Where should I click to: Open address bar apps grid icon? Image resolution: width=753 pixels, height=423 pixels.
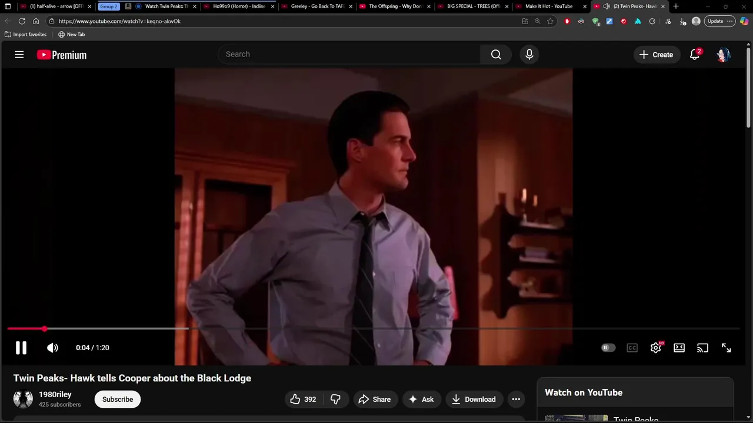pos(525,21)
